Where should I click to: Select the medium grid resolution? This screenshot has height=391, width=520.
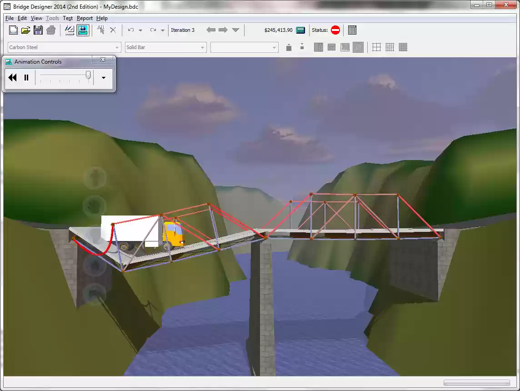[390, 47]
